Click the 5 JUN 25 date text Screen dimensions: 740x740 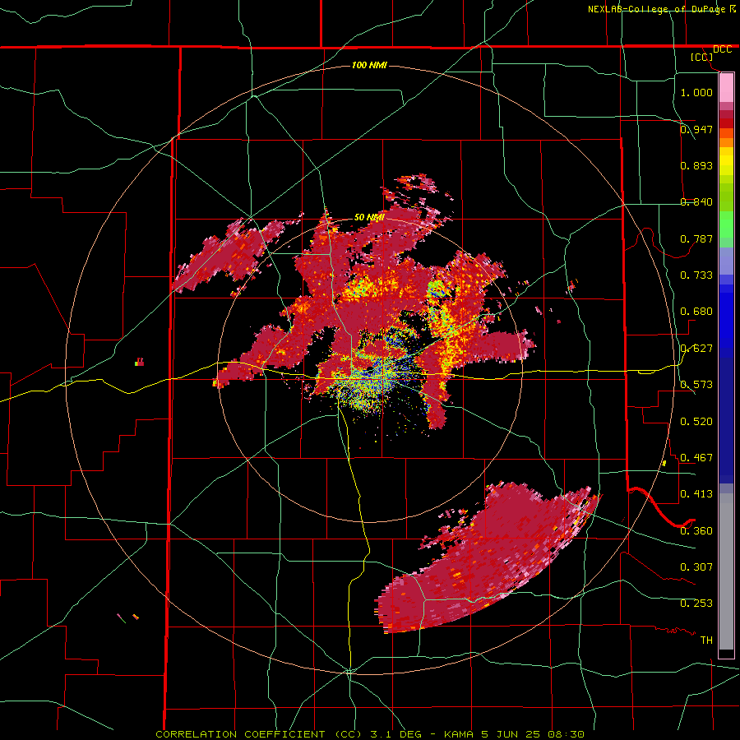pos(510,734)
